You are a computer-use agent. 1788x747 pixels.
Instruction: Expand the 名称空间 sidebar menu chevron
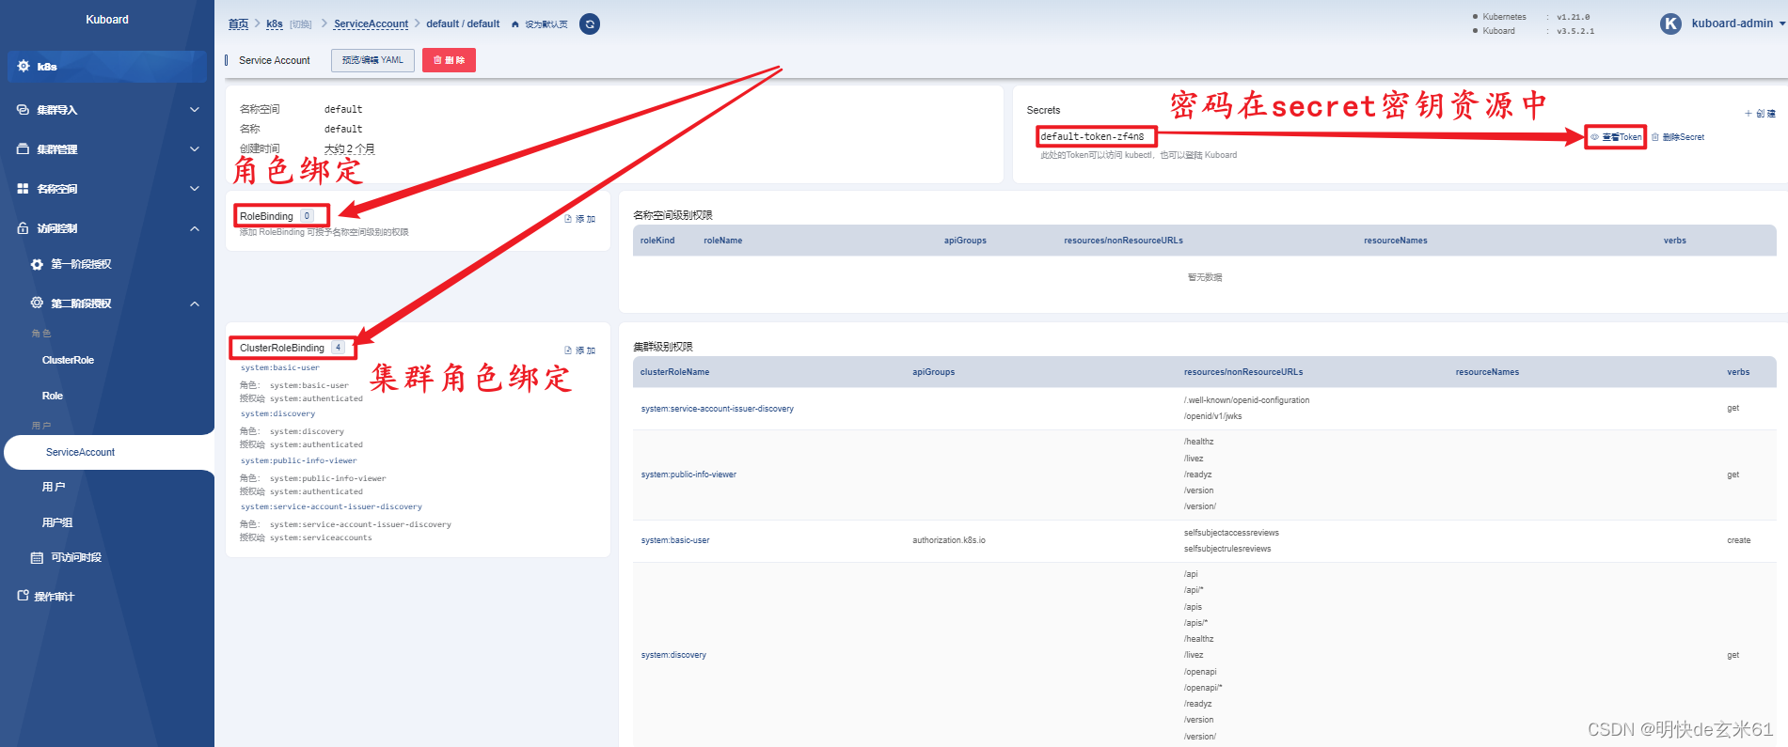(x=195, y=189)
